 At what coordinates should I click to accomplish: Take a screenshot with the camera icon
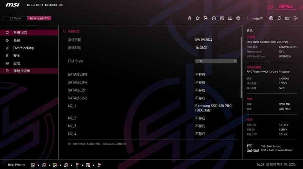point(287,18)
